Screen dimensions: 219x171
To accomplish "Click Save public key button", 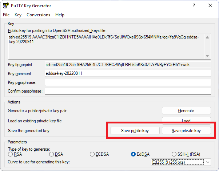I will coord(135,131).
